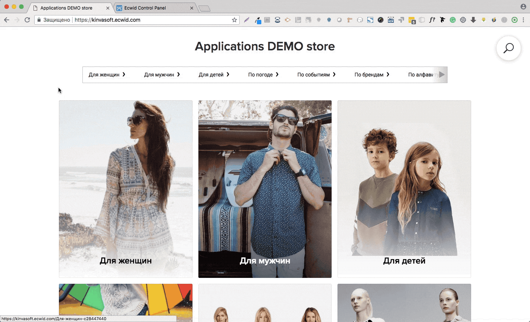
Task: Open the Chrome profile avatar
Action: [x=523, y=7]
